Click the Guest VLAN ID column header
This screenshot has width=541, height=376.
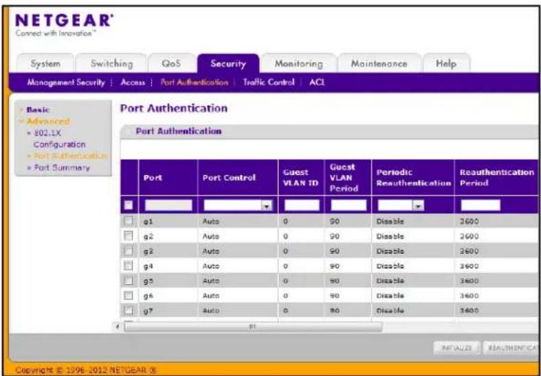tap(300, 178)
